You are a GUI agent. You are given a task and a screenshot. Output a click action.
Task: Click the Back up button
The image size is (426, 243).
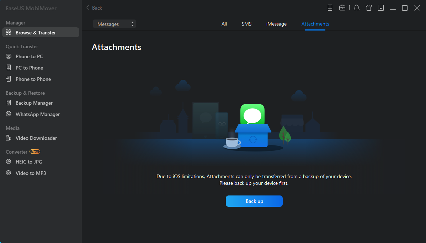[254, 201]
